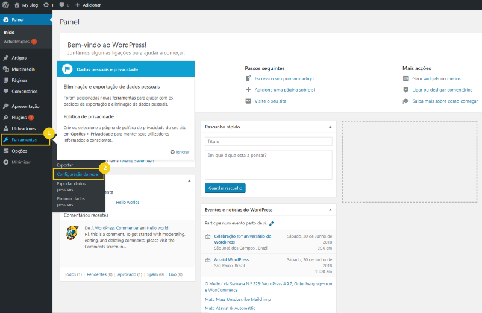Filter comments by Aprovado (1)
This screenshot has width=482, height=313.
coord(130,274)
